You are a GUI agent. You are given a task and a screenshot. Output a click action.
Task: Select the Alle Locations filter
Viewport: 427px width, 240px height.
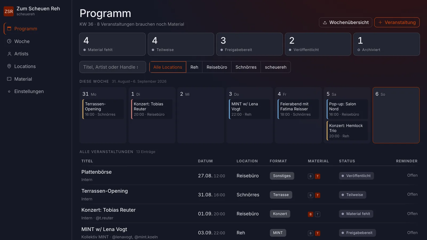coord(168,67)
